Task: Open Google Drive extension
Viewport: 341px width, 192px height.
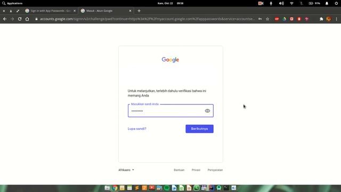Action: (x=284, y=19)
